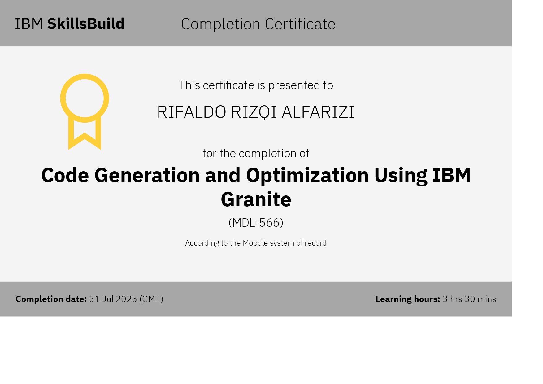
Task: Click the 'Completion date:' label
Action: (x=51, y=299)
